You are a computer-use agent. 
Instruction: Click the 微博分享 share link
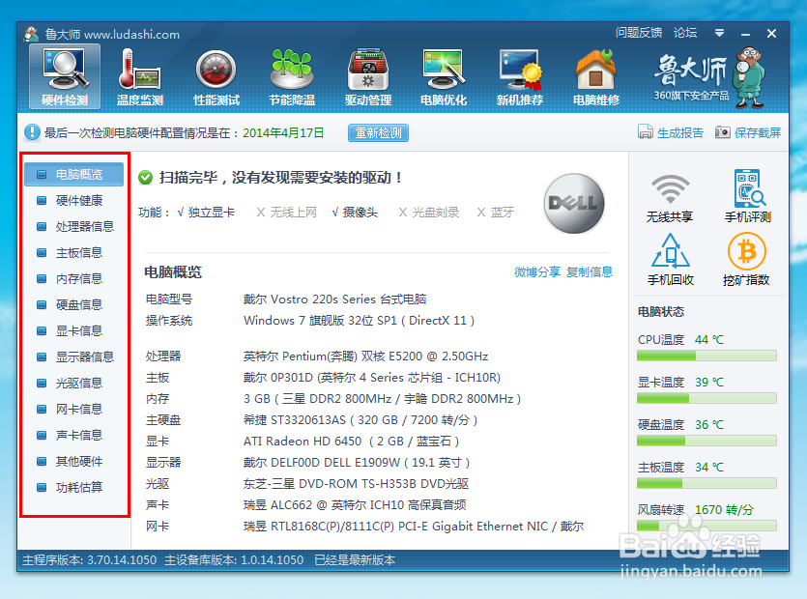tap(536, 271)
